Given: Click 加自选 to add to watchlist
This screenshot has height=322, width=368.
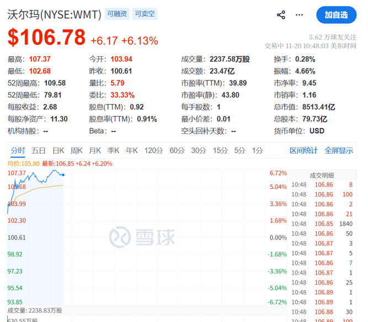Looking at the screenshot, I should point(336,15).
